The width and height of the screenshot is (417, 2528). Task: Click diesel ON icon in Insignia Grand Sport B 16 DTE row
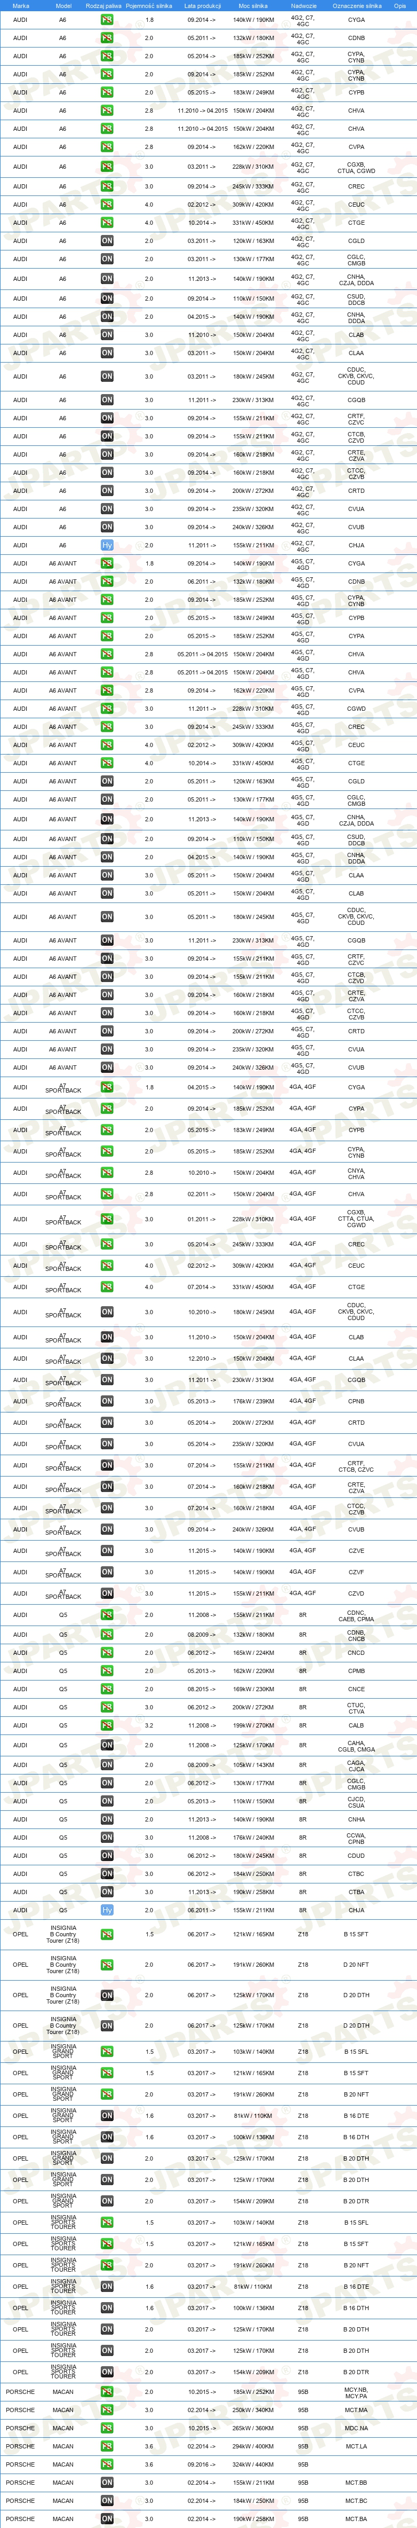click(107, 2116)
